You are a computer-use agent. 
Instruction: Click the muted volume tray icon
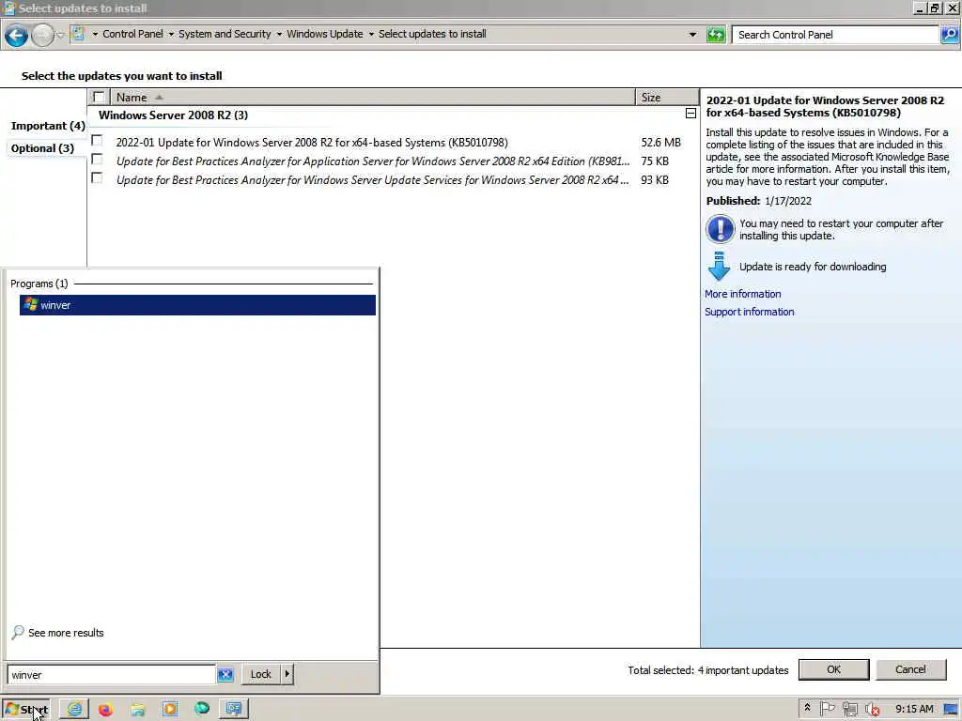pyautogui.click(x=872, y=710)
